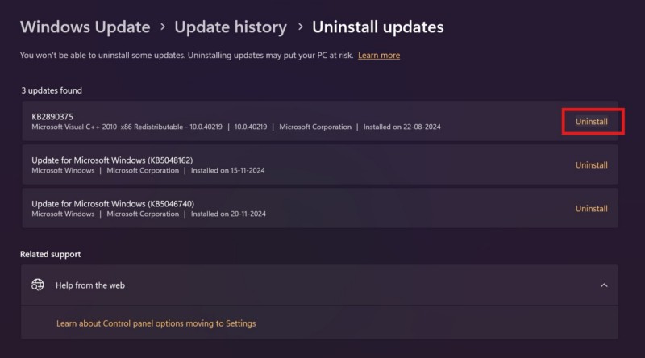Click the Installed on 22-08-2024 date text

[400, 127]
